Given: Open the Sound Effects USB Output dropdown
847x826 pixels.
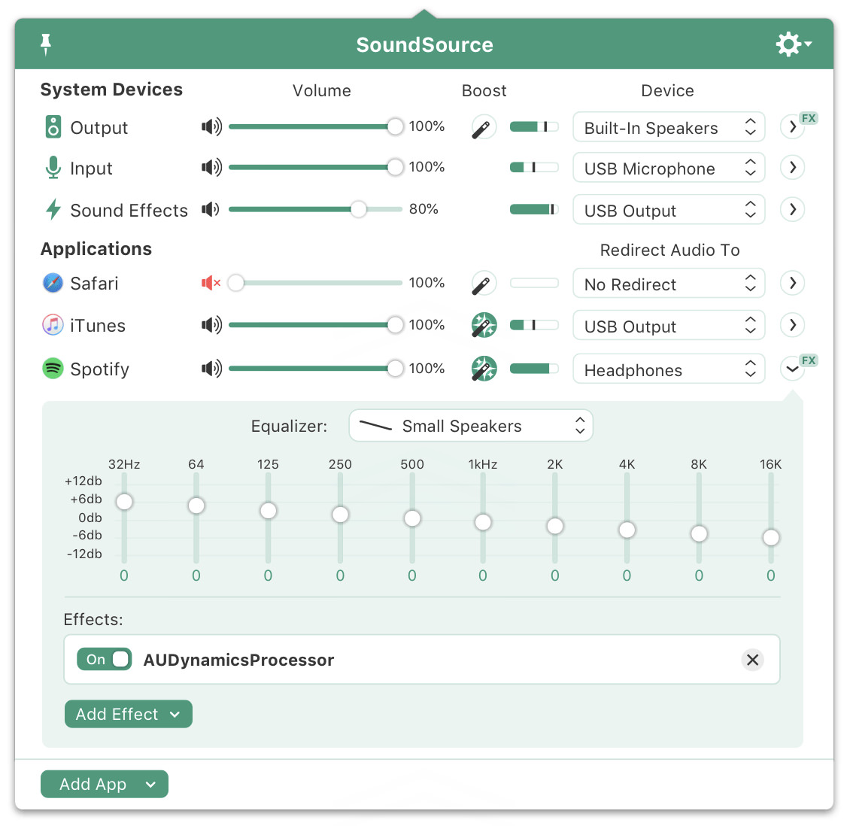Looking at the screenshot, I should 669,210.
